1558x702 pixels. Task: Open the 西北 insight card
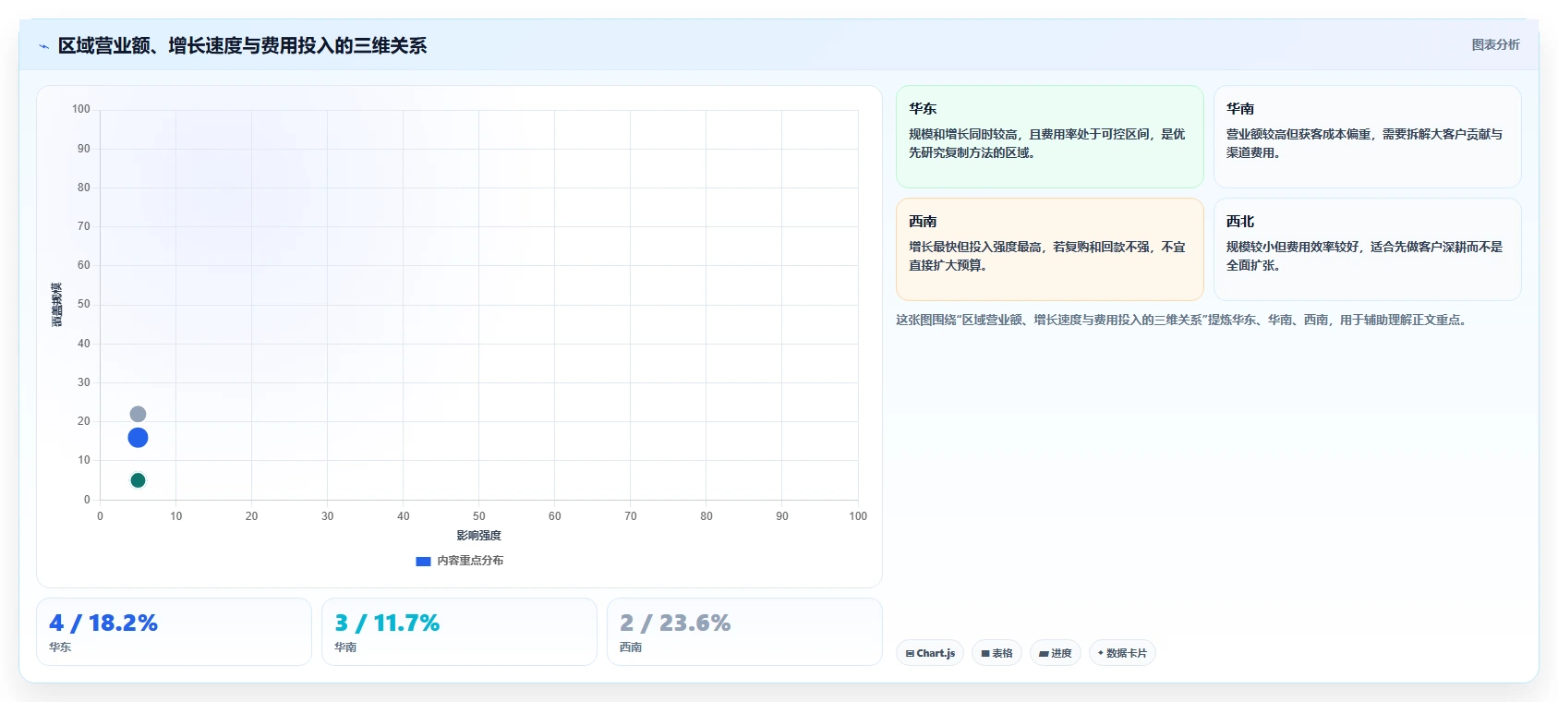[1367, 249]
